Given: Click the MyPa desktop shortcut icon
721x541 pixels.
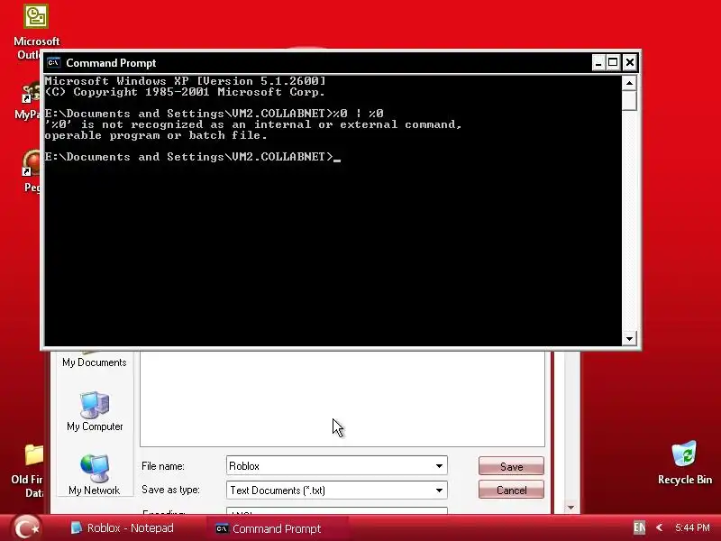Looking at the screenshot, I should pos(32,93).
